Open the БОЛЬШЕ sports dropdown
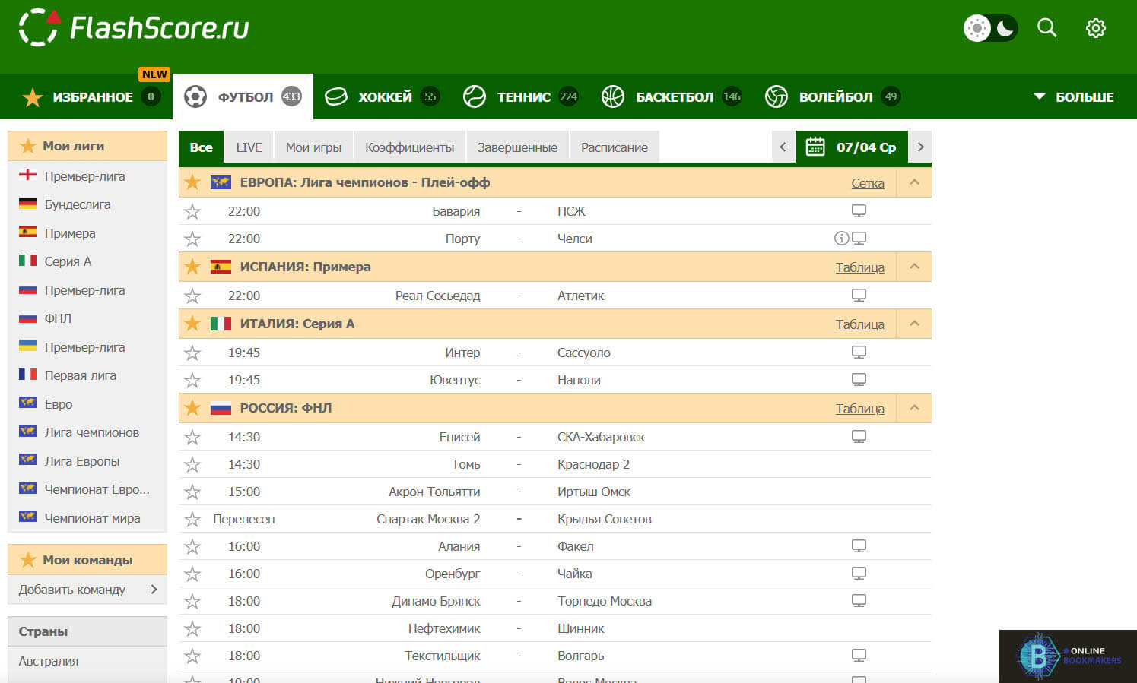 (1073, 96)
